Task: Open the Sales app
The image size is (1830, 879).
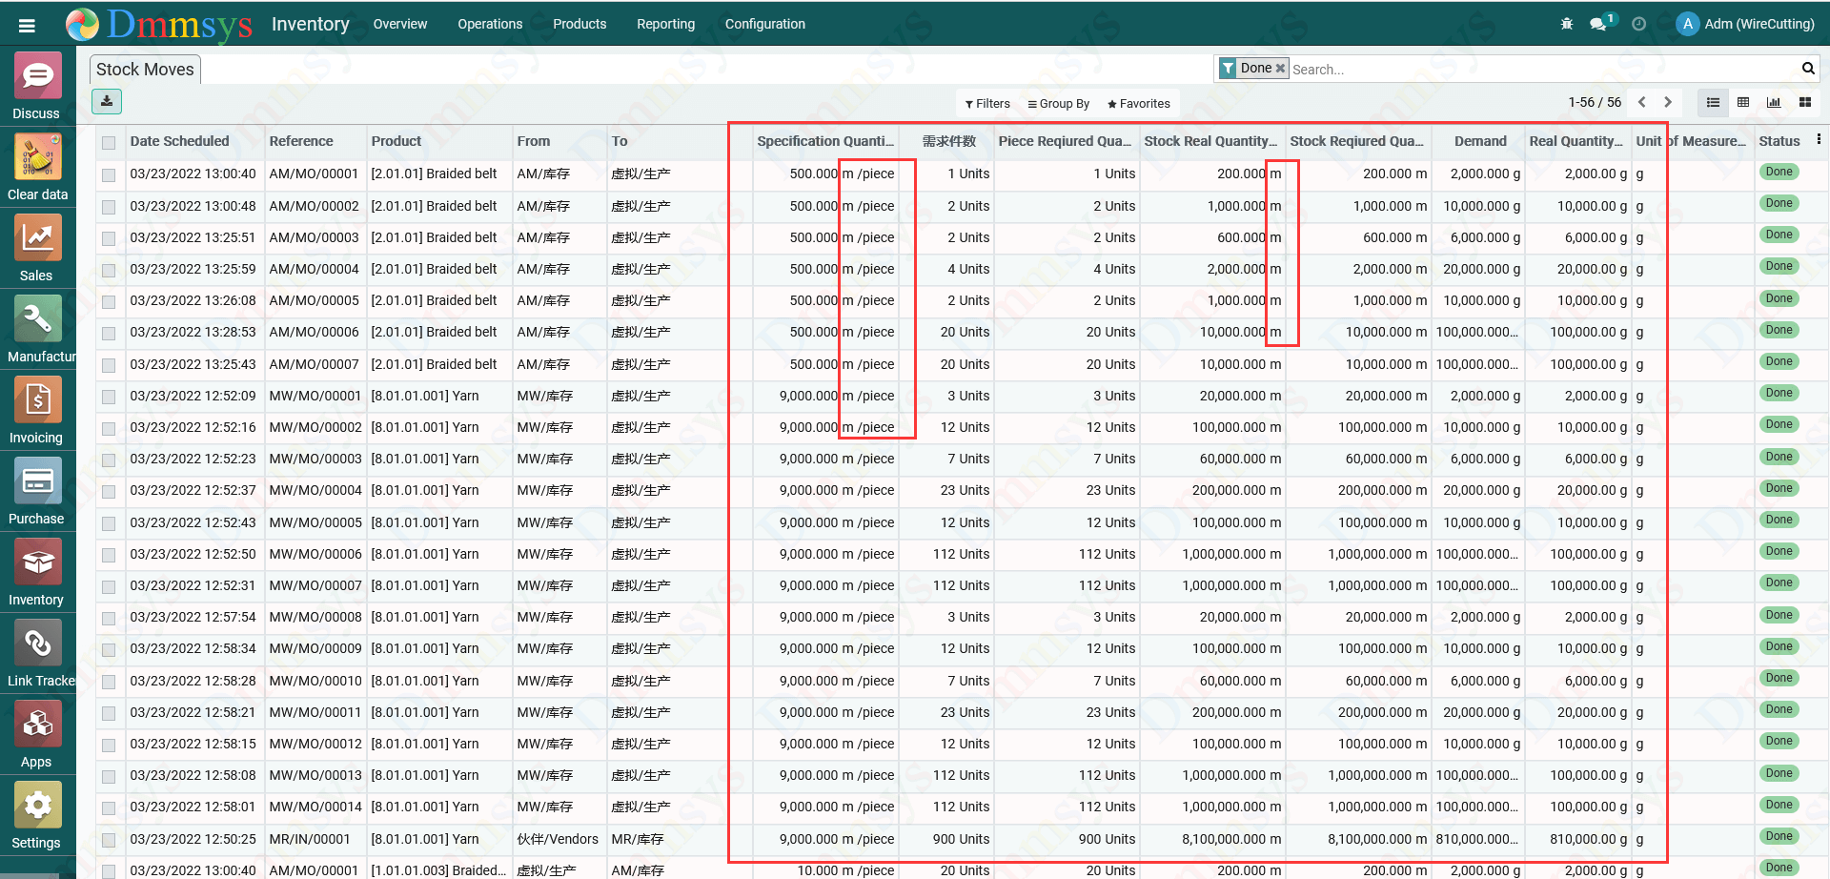Action: 37,249
